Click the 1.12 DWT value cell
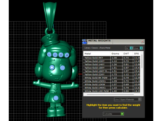 [128, 75]
